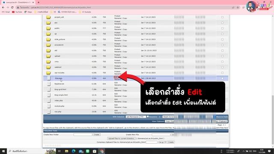Open the LINE app in the taskbar

point(87,151)
